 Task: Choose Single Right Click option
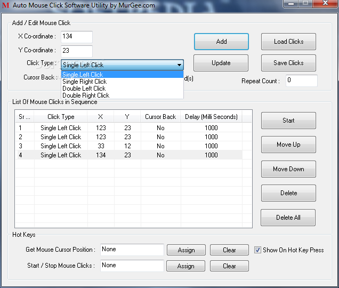coord(123,82)
